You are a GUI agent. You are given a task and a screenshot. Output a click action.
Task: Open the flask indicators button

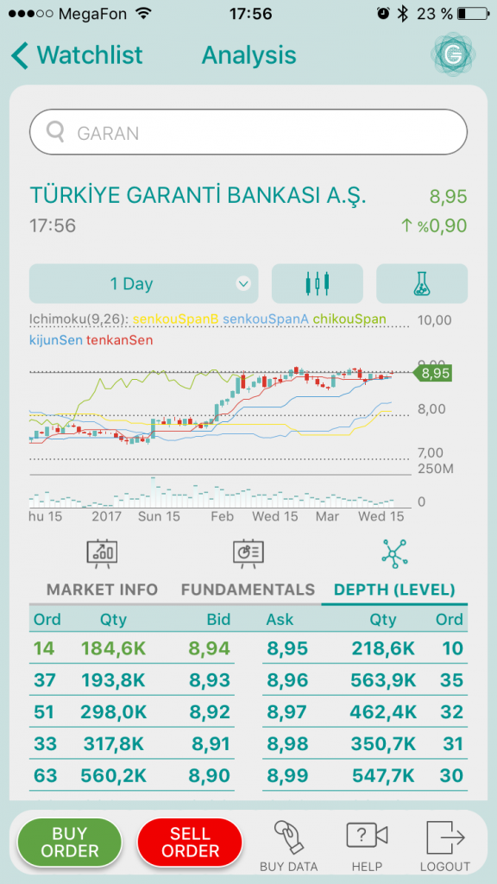click(422, 283)
